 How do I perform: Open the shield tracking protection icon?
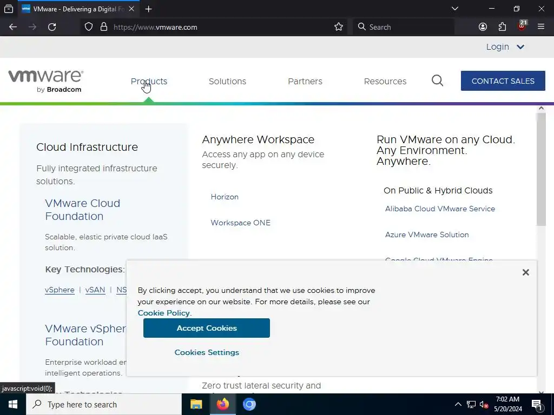click(89, 27)
